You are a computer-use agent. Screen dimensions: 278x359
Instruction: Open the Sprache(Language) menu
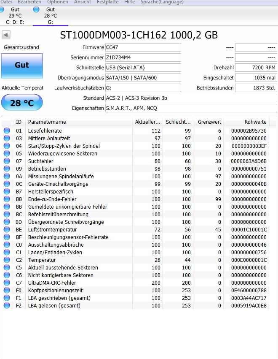tap(162, 2)
